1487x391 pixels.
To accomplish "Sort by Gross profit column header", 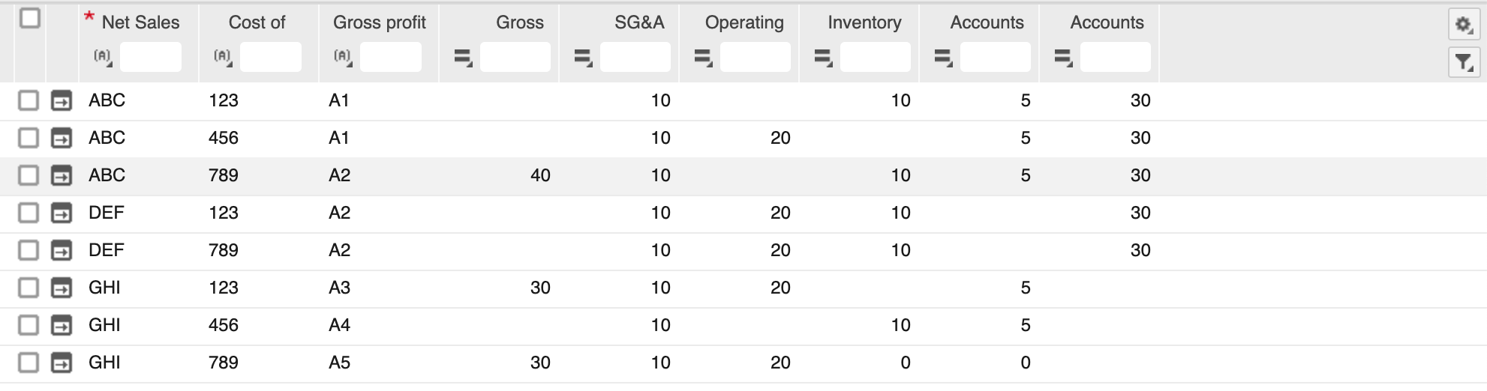I will pos(380,23).
